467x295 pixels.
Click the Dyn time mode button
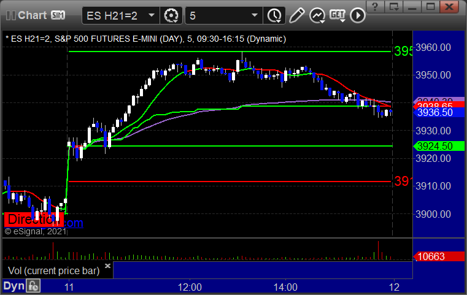[14, 286]
